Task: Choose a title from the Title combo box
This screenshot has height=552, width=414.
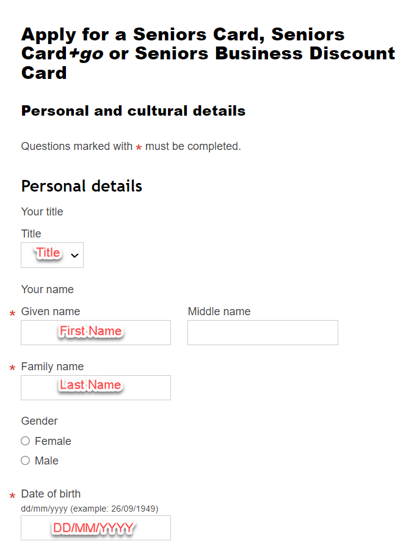Action: (x=52, y=255)
